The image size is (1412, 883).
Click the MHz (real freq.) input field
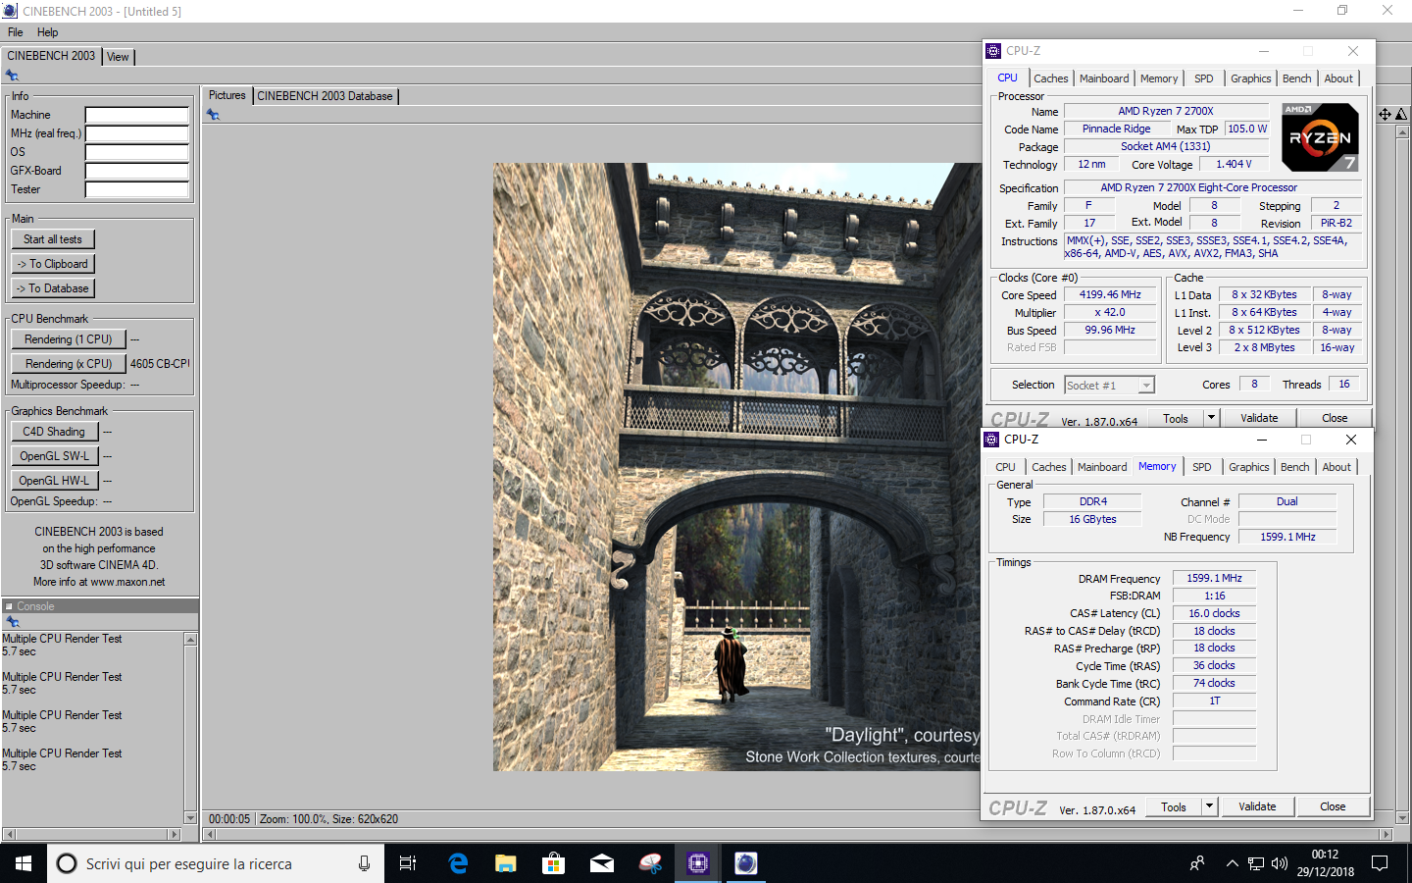(x=137, y=133)
